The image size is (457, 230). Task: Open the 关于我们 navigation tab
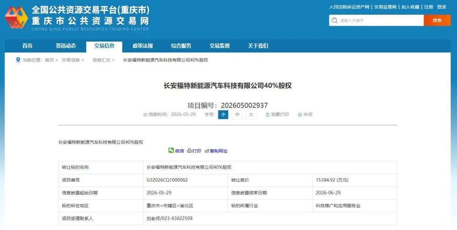(x=258, y=46)
